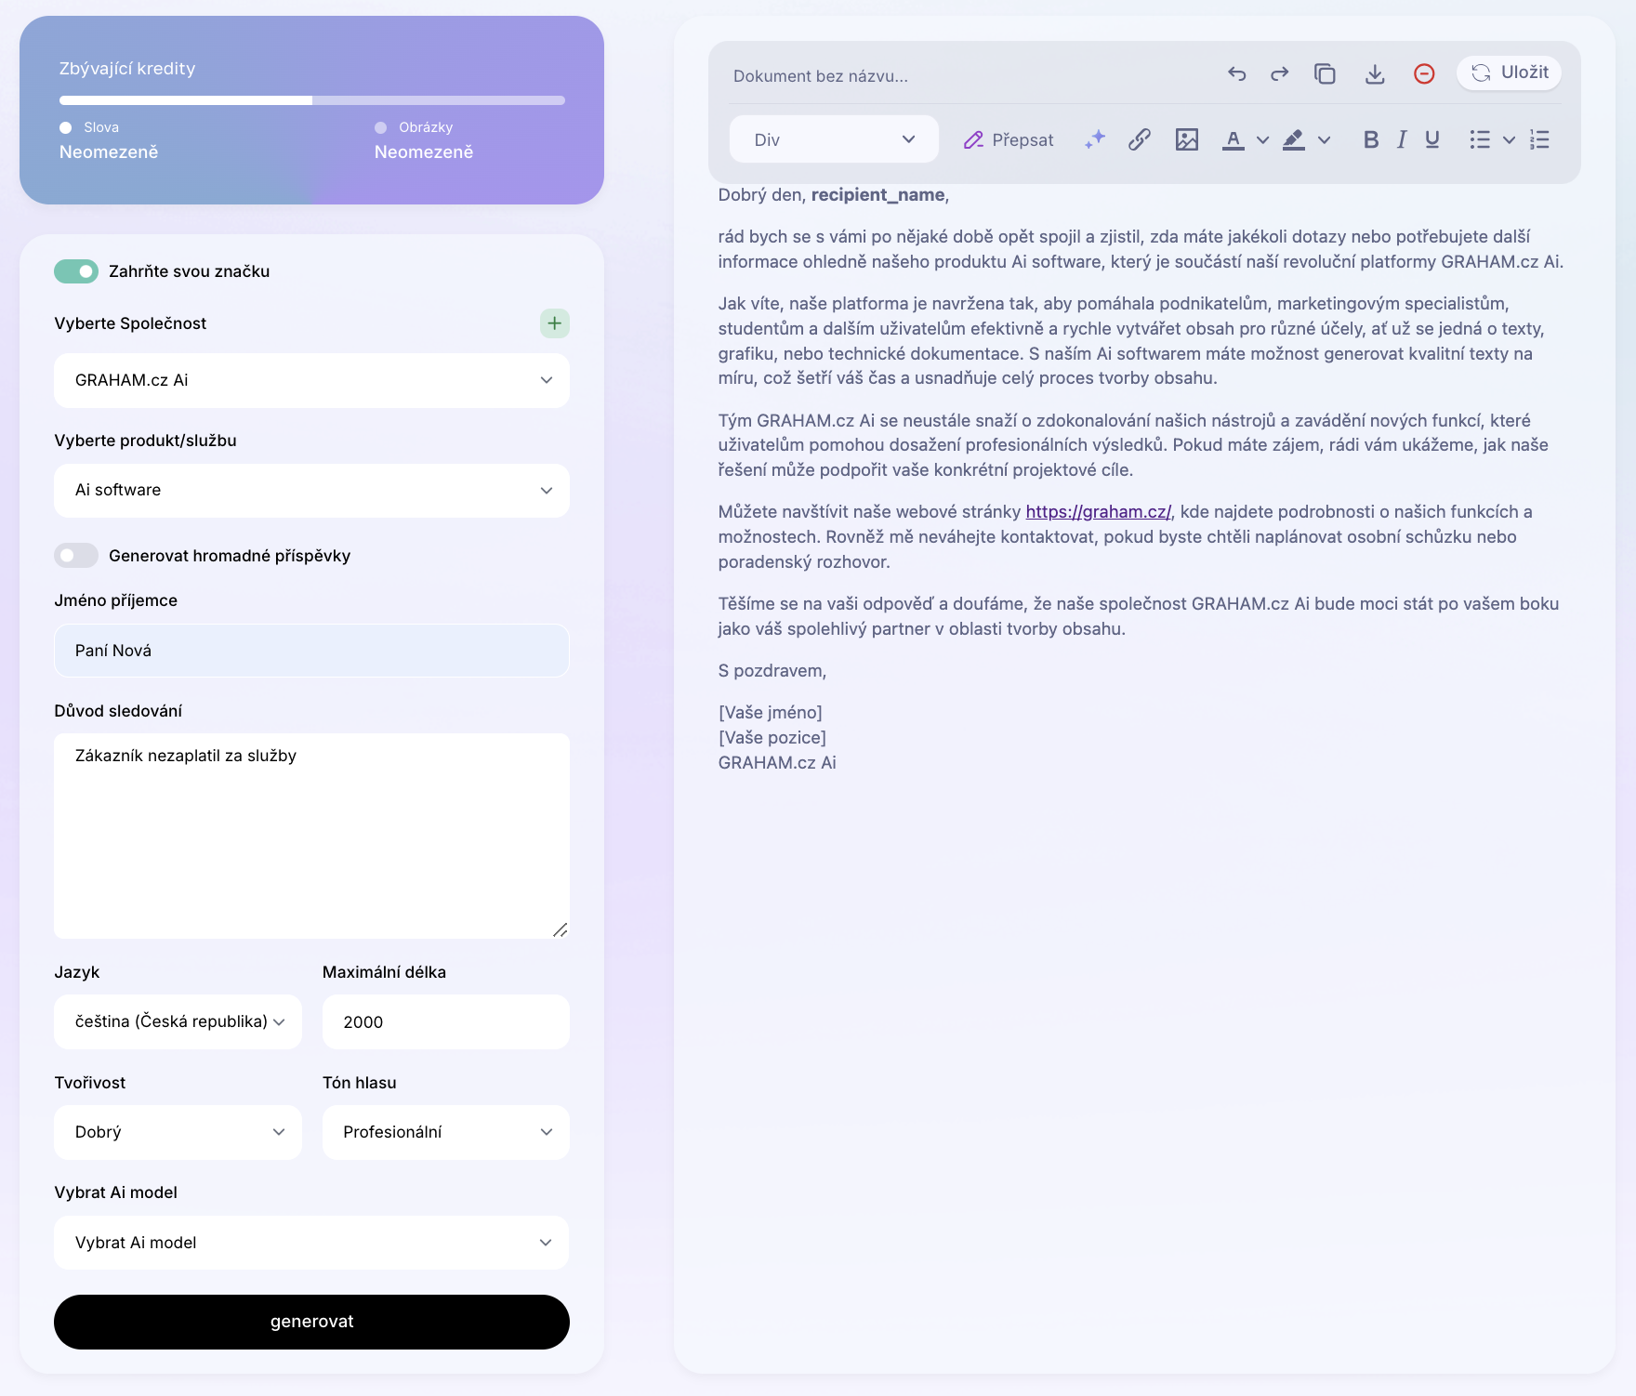Click the remaining credits progress bar
Screen dimensions: 1636x1396
pyautogui.click(x=312, y=100)
